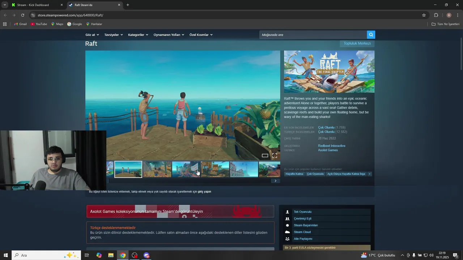This screenshot has width=463, height=260.
Task: Open the Özel Kısımlar dropdown
Action: point(201,35)
